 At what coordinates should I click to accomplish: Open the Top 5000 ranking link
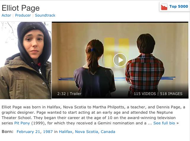(x=179, y=6)
